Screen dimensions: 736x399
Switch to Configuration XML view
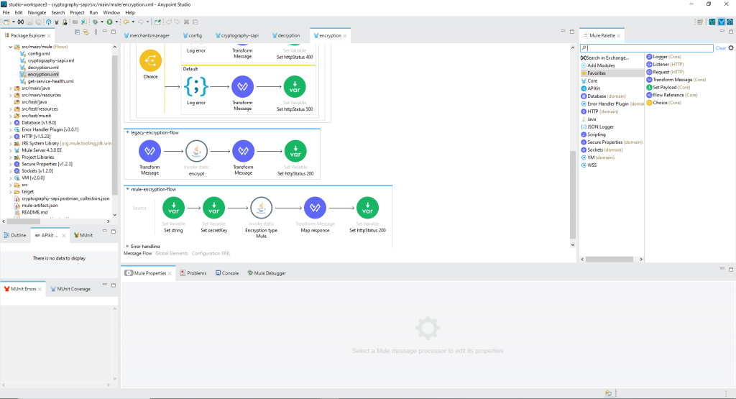click(x=211, y=254)
